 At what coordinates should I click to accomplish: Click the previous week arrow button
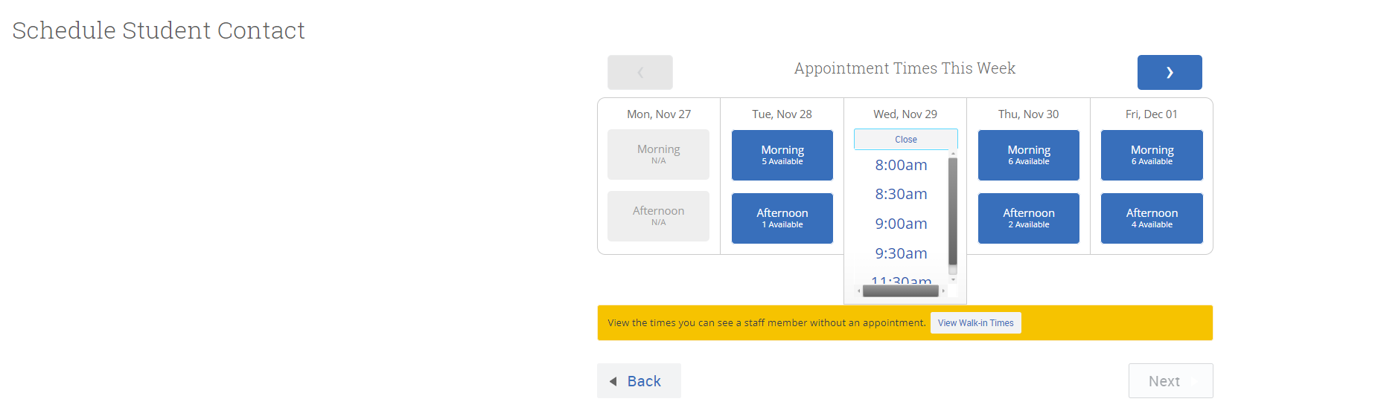(640, 72)
